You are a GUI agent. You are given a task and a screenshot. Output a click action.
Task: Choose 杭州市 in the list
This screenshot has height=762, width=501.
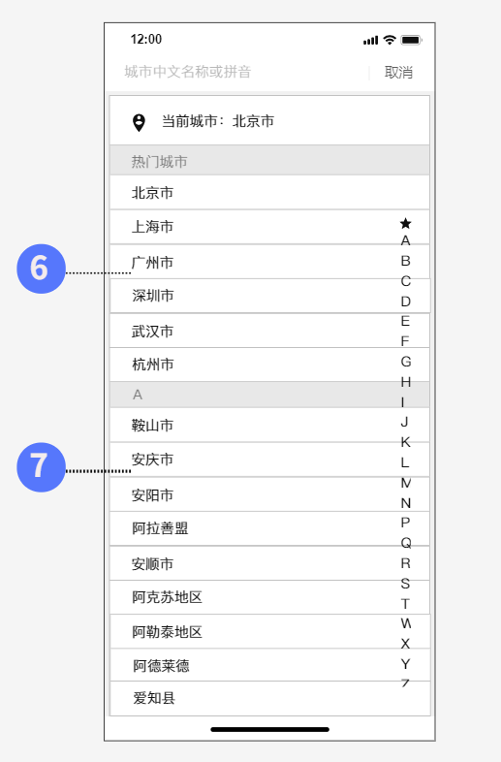(269, 365)
